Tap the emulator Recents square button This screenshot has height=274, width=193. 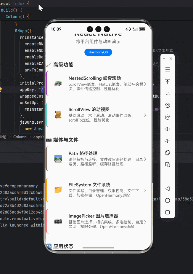pos(168,212)
